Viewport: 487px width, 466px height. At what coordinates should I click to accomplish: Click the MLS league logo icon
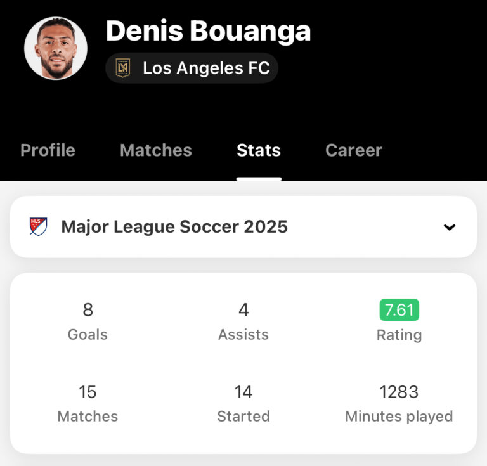[x=39, y=226]
